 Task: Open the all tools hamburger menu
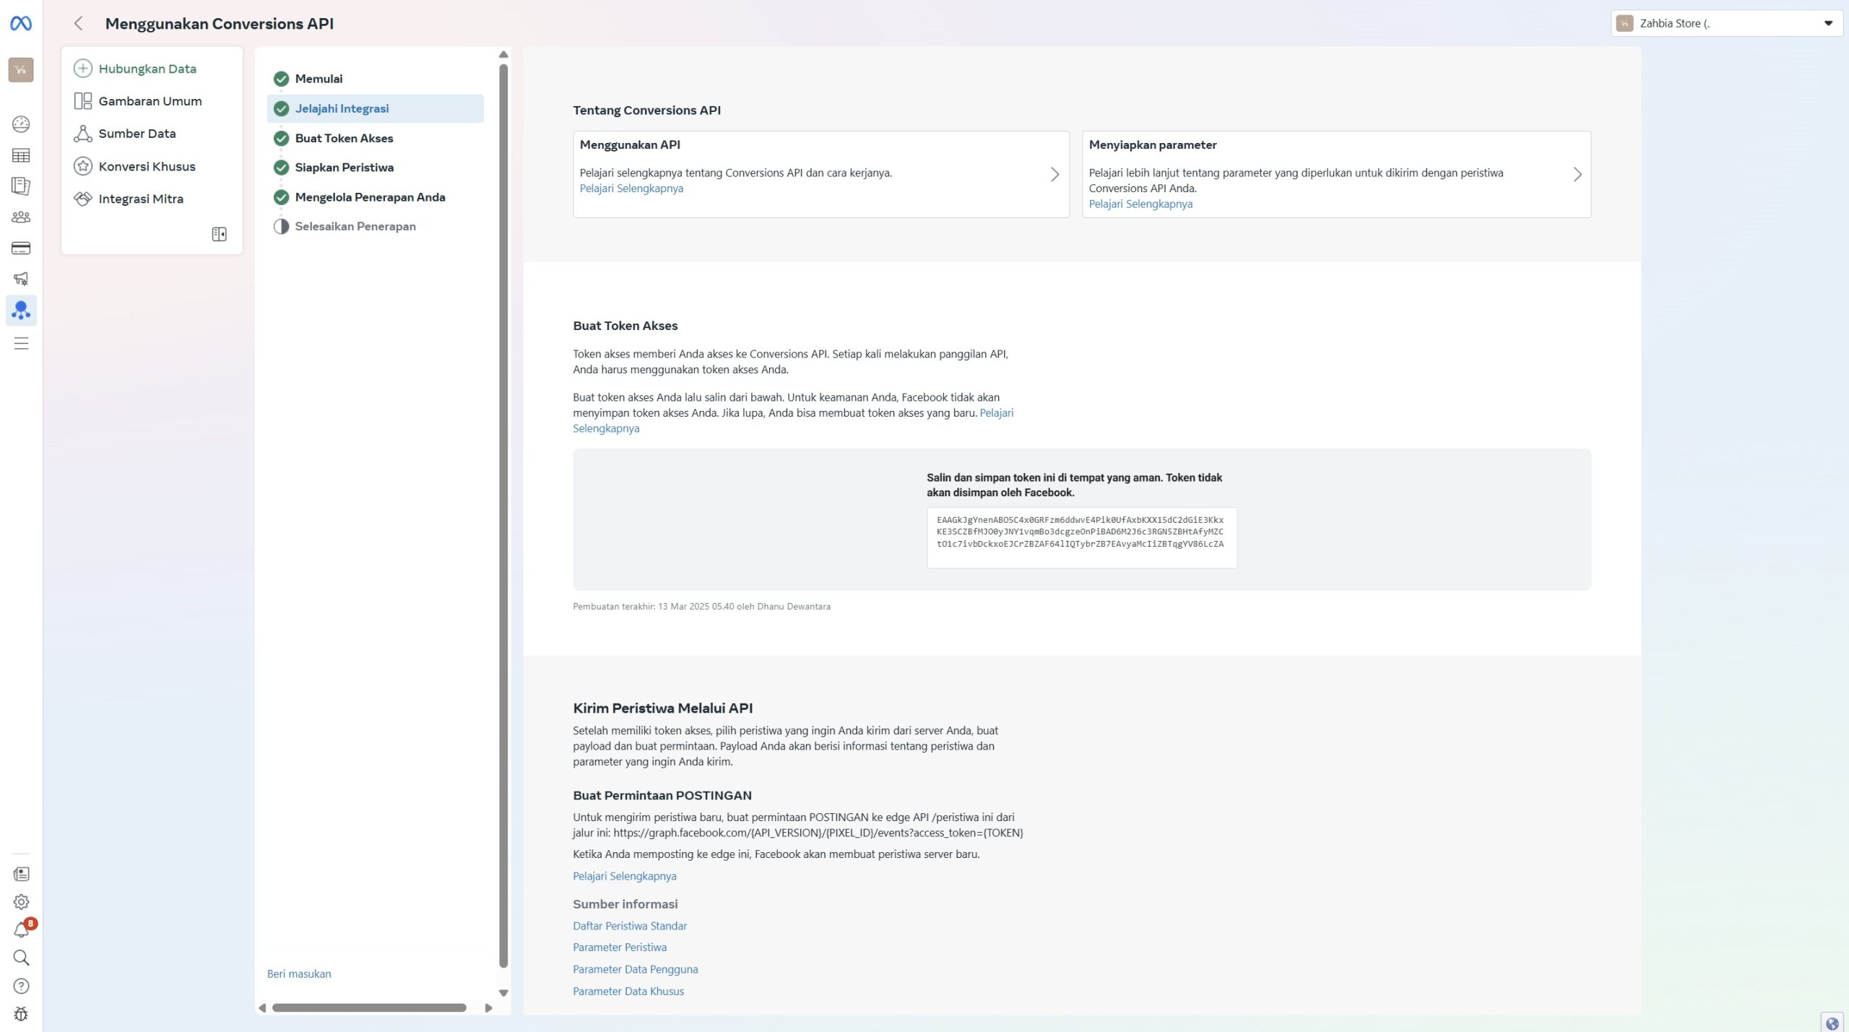coord(21,343)
